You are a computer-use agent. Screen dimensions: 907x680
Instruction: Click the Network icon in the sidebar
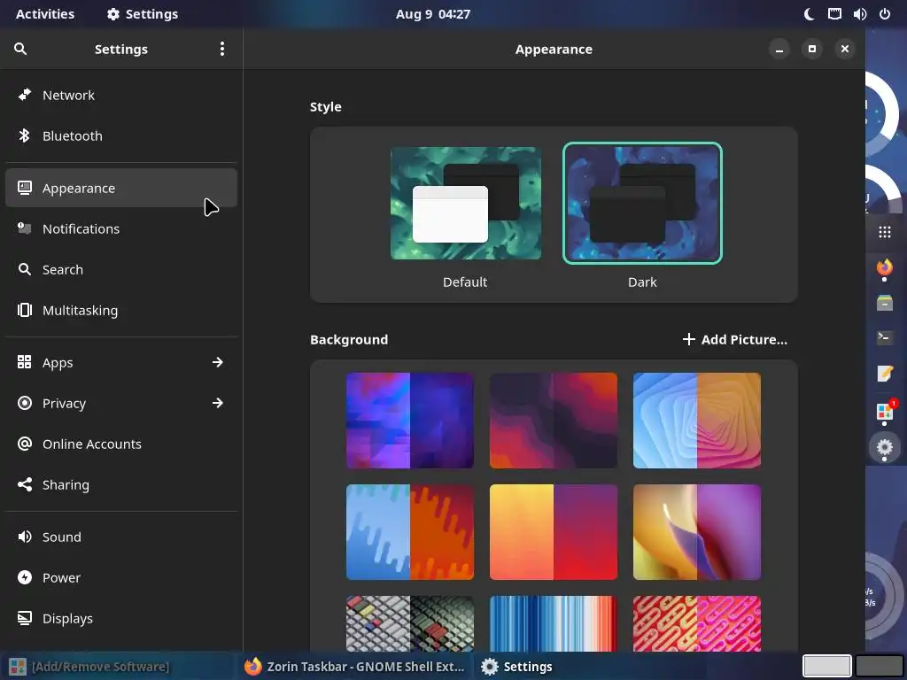tap(24, 95)
